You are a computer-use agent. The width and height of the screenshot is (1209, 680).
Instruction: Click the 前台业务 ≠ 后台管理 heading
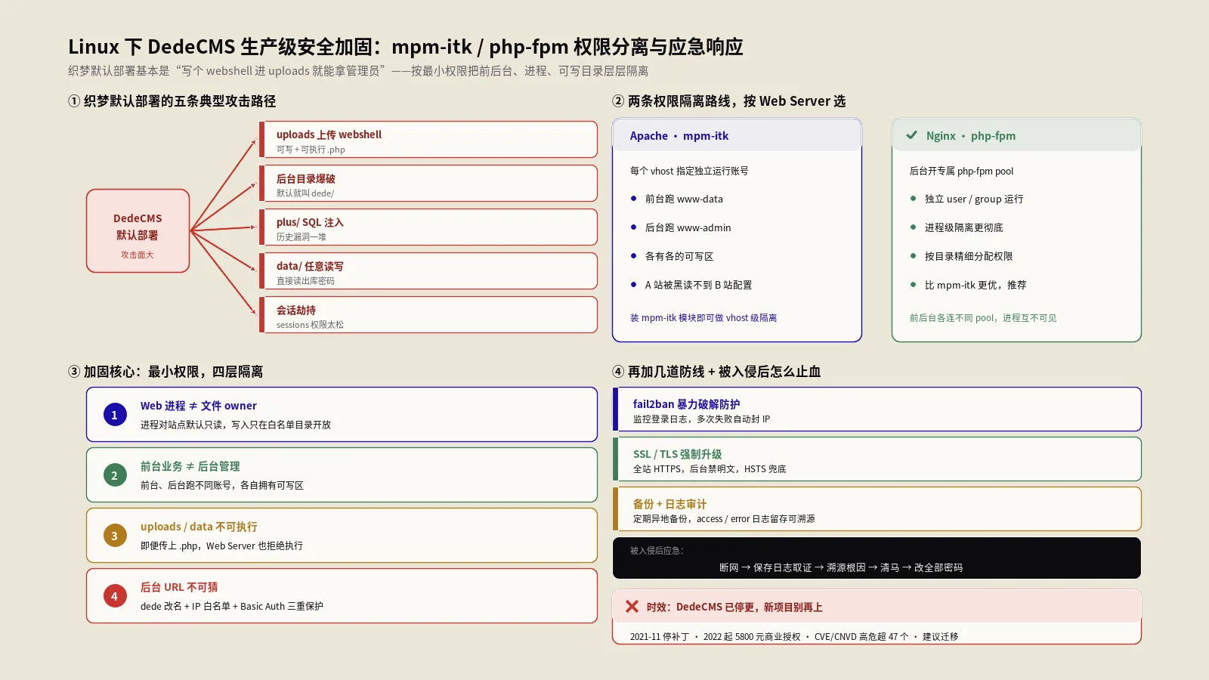tap(190, 466)
